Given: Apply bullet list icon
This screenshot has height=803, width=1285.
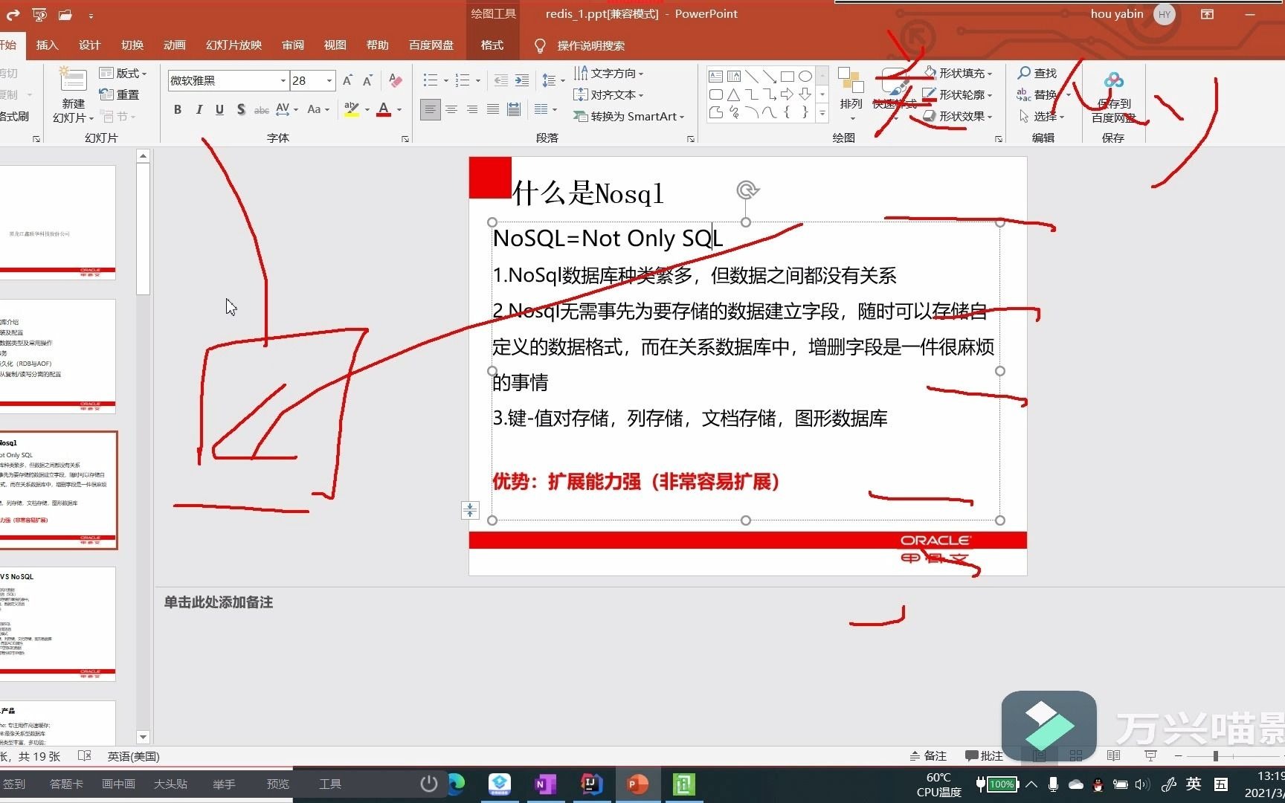Looking at the screenshot, I should coord(431,80).
